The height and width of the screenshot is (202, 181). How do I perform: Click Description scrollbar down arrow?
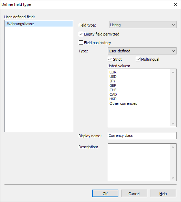[x=173, y=178]
